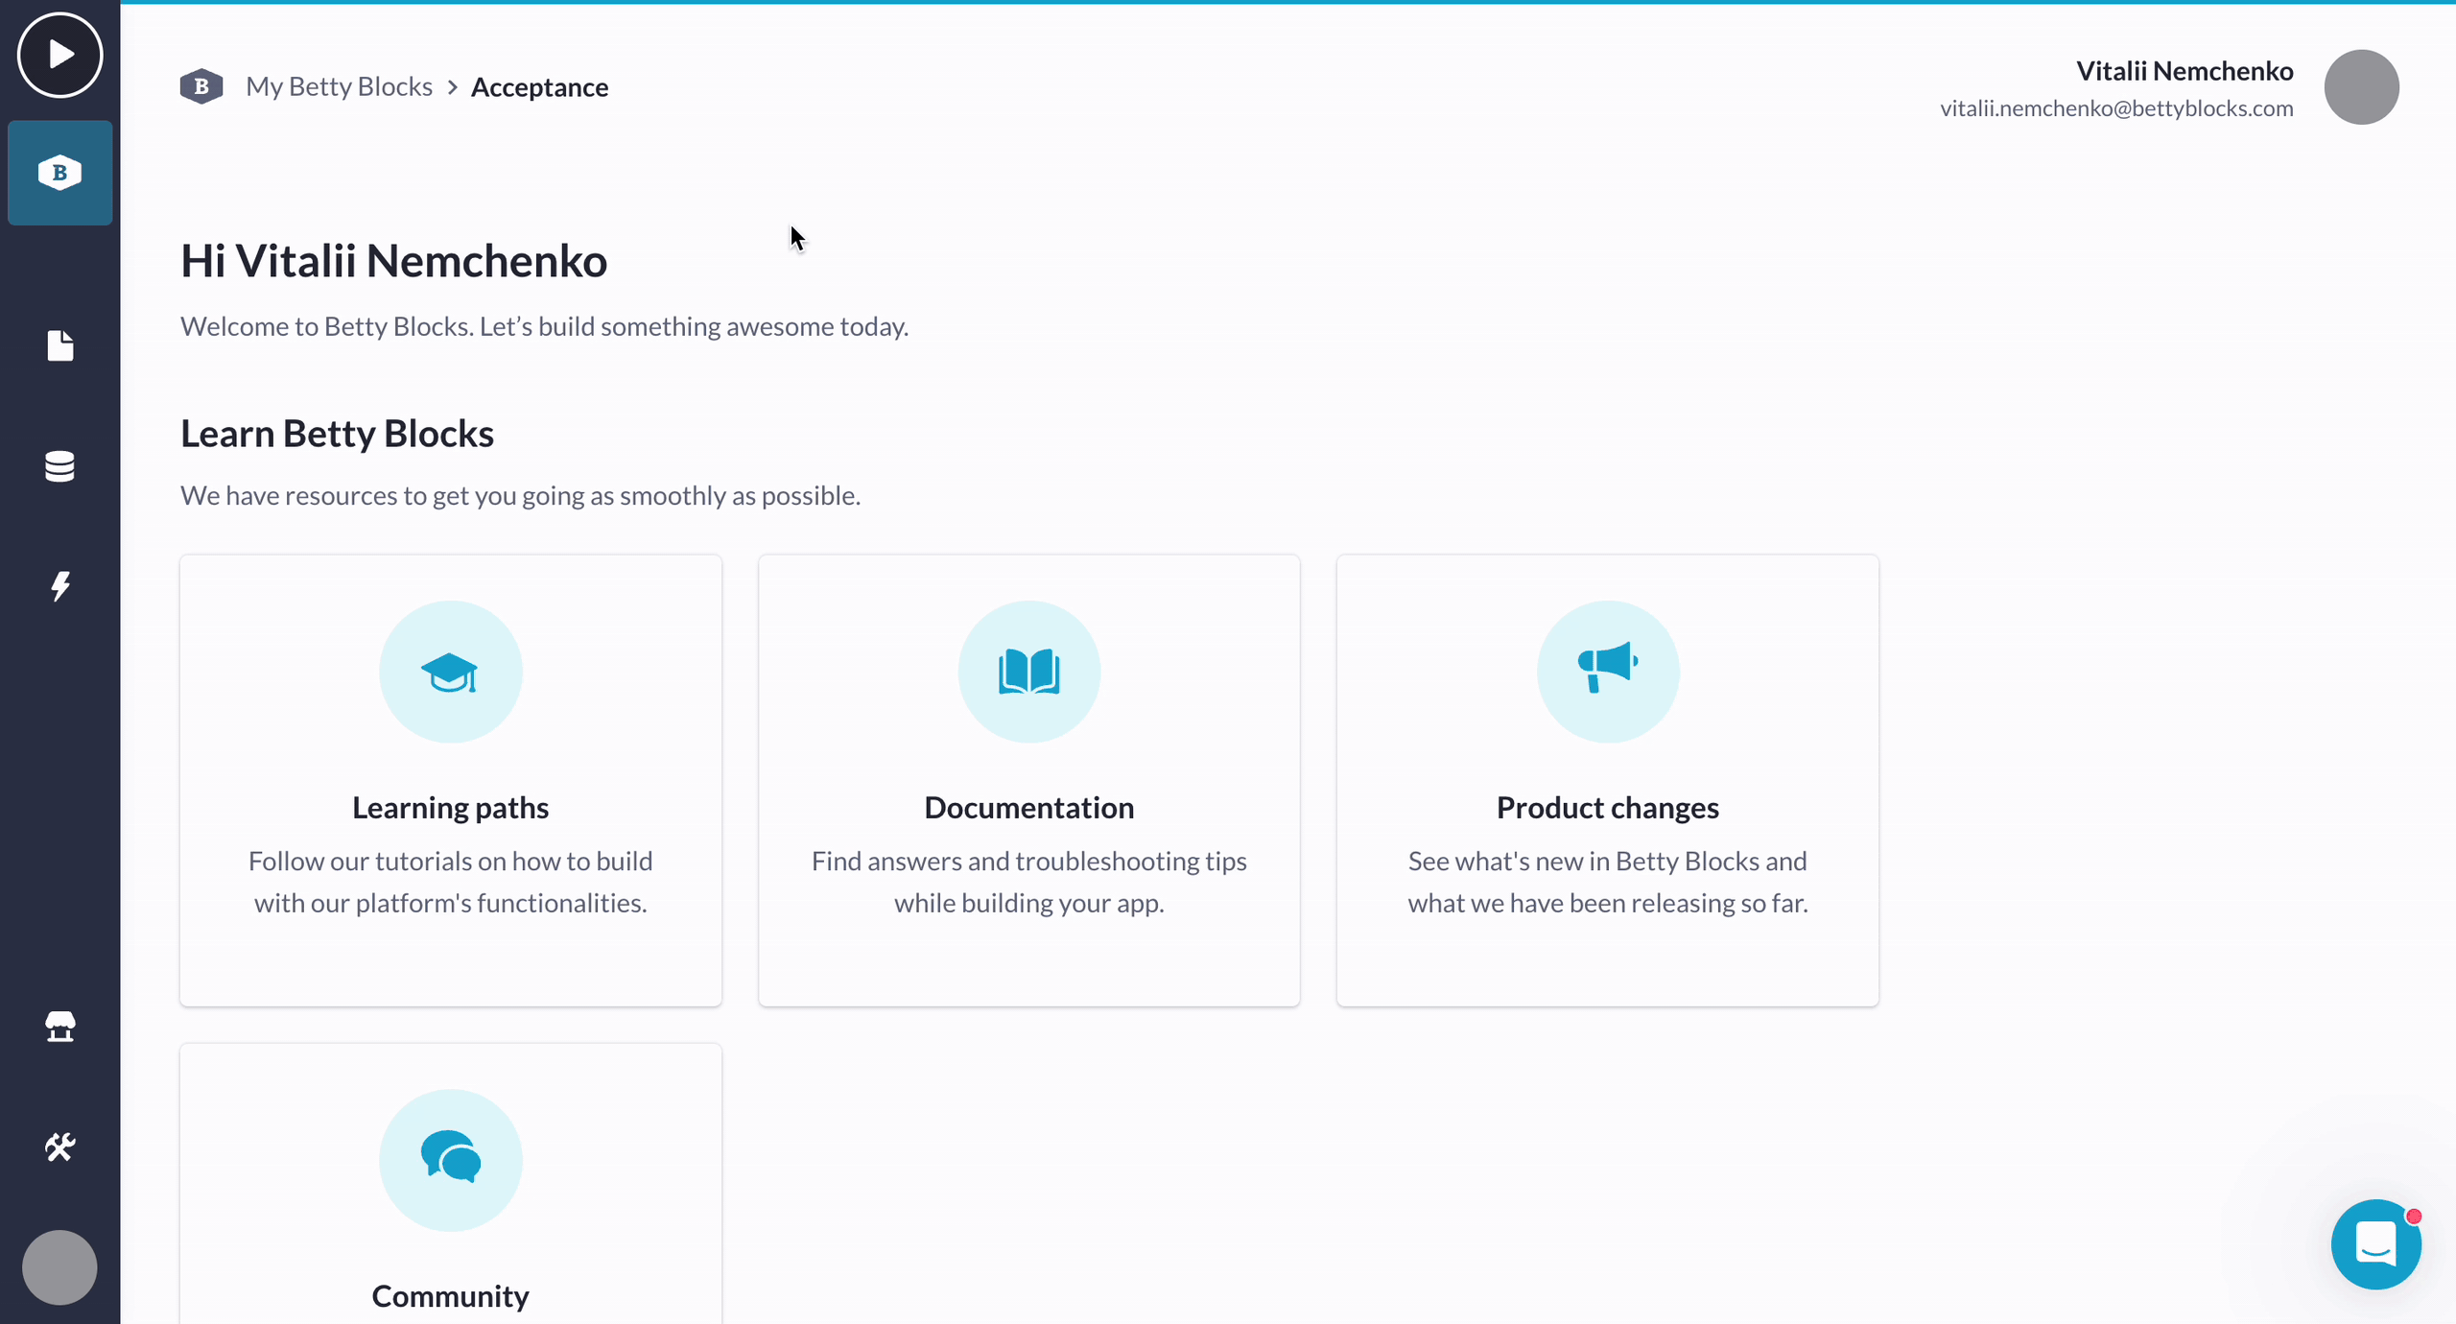The width and height of the screenshot is (2456, 1324).
Task: Click the vitalii.nemchenko@bettyblocks.com email
Action: (x=2116, y=108)
